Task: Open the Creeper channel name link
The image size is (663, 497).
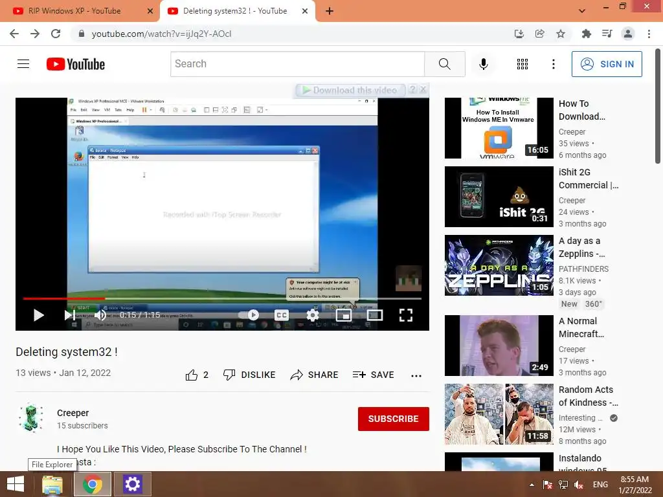Action: [73, 413]
